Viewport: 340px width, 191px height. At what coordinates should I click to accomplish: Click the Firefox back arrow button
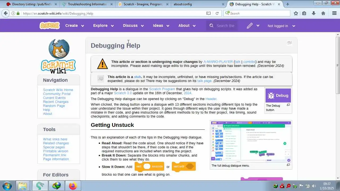click(6, 13)
